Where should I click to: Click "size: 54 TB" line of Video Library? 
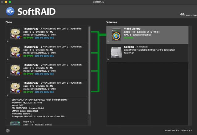tap(142, 32)
